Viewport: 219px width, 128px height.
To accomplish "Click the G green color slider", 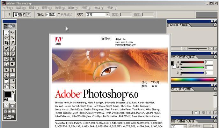I will coord(192,68).
